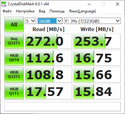Viewport: 125px width, 114px height.
Task: Select the 4KiB Q32T1 write result 15.66
Action: 97,75
